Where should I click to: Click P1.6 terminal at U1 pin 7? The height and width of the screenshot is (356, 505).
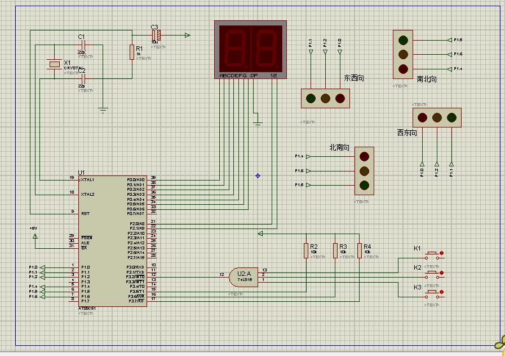[x=42, y=297]
